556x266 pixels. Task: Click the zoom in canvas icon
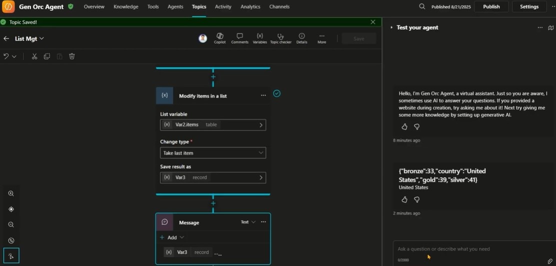pyautogui.click(x=11, y=194)
